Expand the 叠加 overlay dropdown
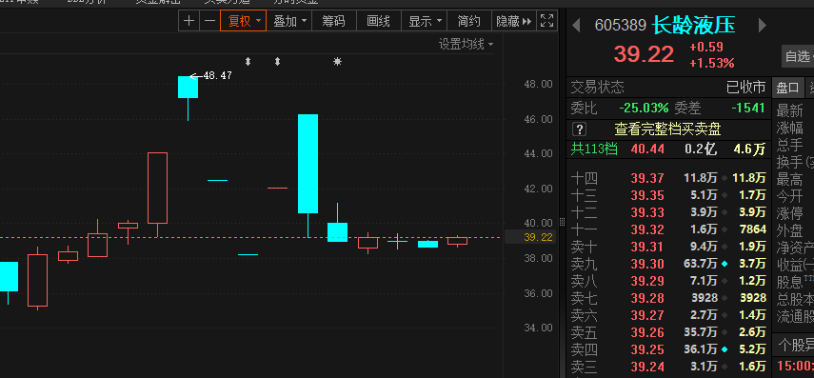 [289, 21]
